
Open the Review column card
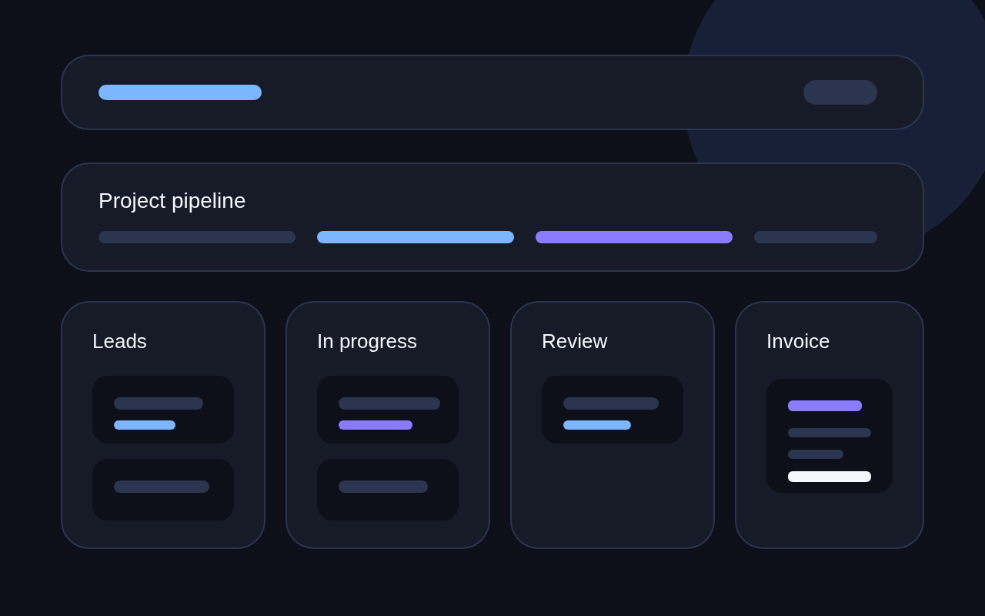pyautogui.click(x=613, y=410)
